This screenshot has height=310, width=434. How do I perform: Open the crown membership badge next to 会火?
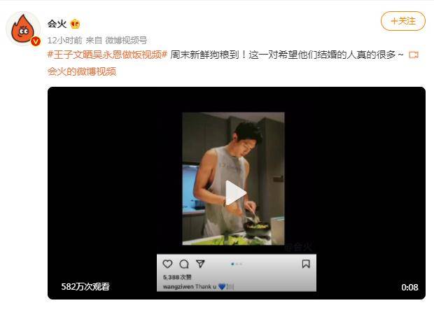[75, 24]
